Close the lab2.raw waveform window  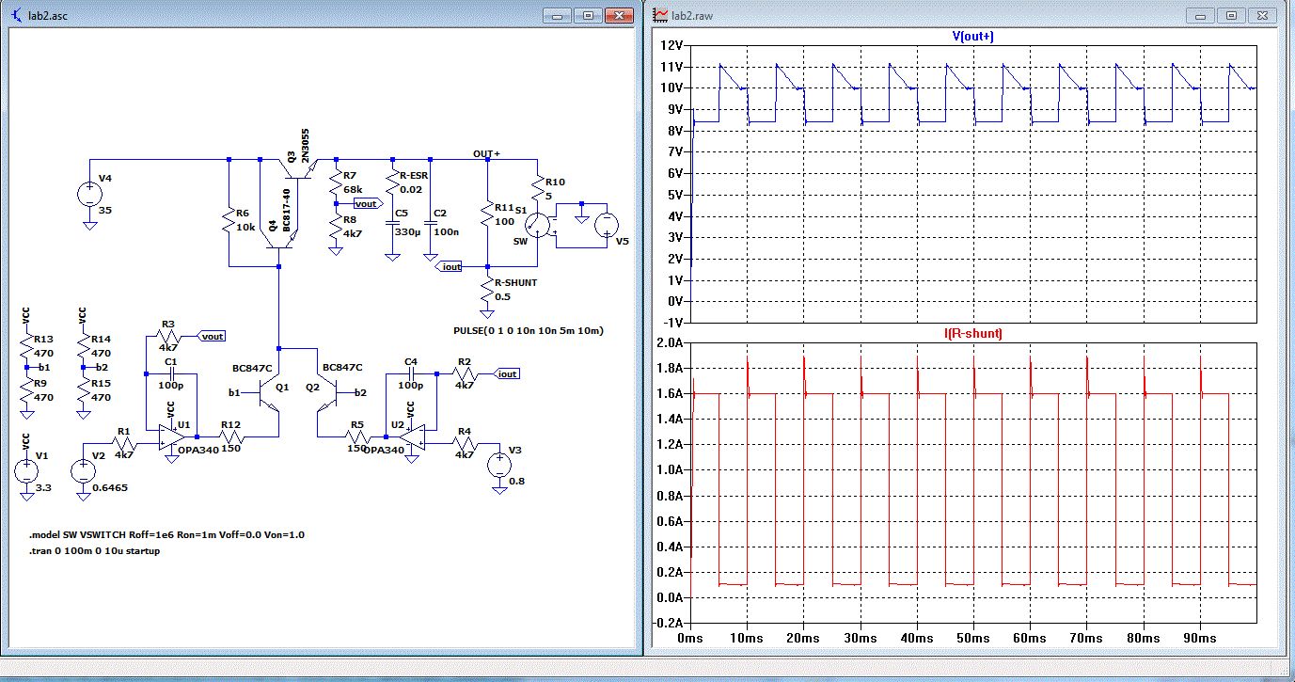click(1263, 16)
